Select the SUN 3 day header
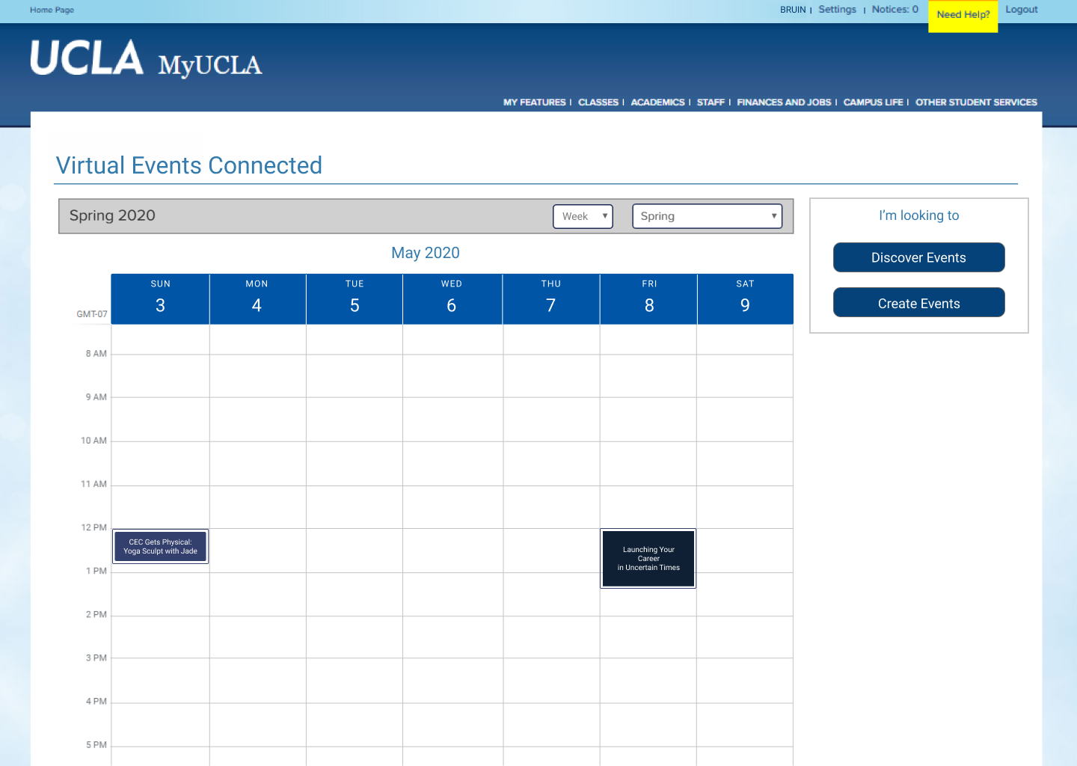The height and width of the screenshot is (766, 1077). (x=160, y=299)
